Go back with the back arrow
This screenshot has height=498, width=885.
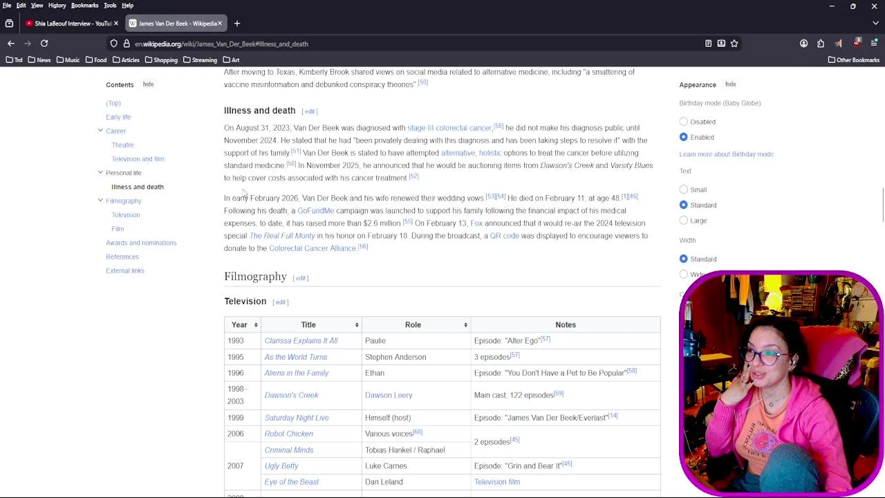pos(11,44)
